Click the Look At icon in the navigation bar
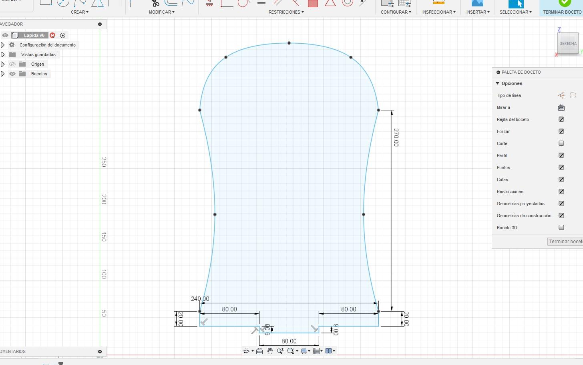This screenshot has width=583, height=365. pos(259,351)
